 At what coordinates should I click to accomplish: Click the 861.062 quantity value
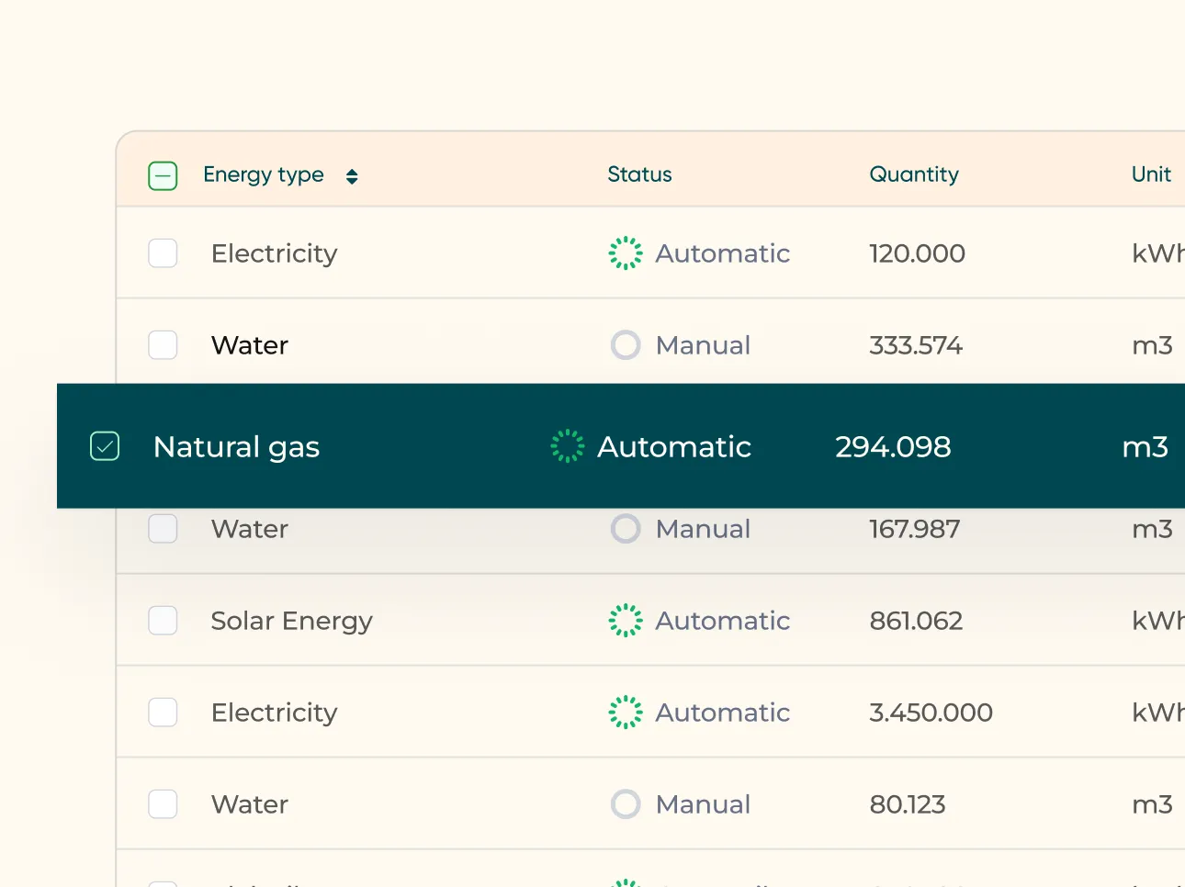click(x=916, y=621)
